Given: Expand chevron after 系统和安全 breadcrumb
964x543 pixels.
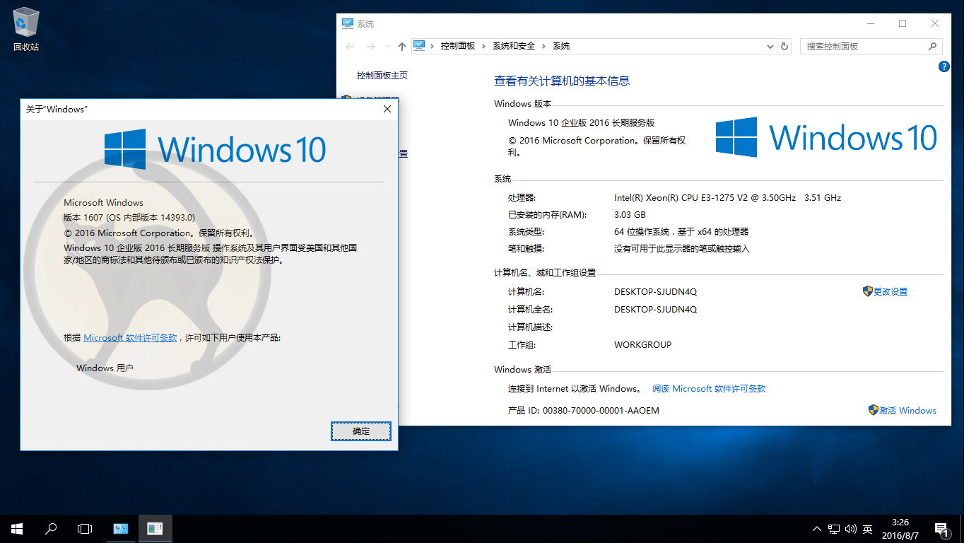Looking at the screenshot, I should [544, 46].
